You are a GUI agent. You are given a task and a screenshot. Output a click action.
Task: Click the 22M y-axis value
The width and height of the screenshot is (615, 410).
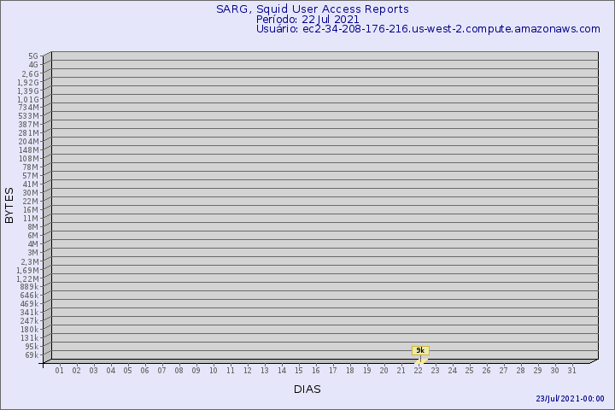click(x=31, y=202)
